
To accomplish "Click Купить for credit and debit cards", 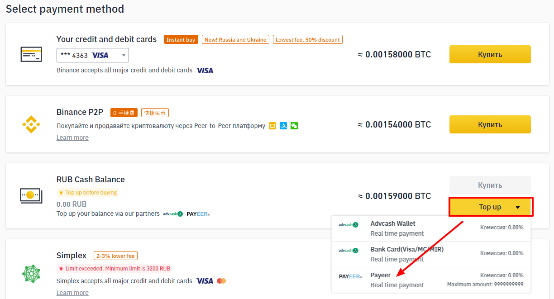I will click(490, 54).
